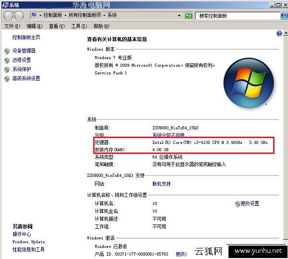This screenshot has height=259, width=288.
Task: Click the product ID 00371-177-0000061-85783
Action: tap(142, 254)
